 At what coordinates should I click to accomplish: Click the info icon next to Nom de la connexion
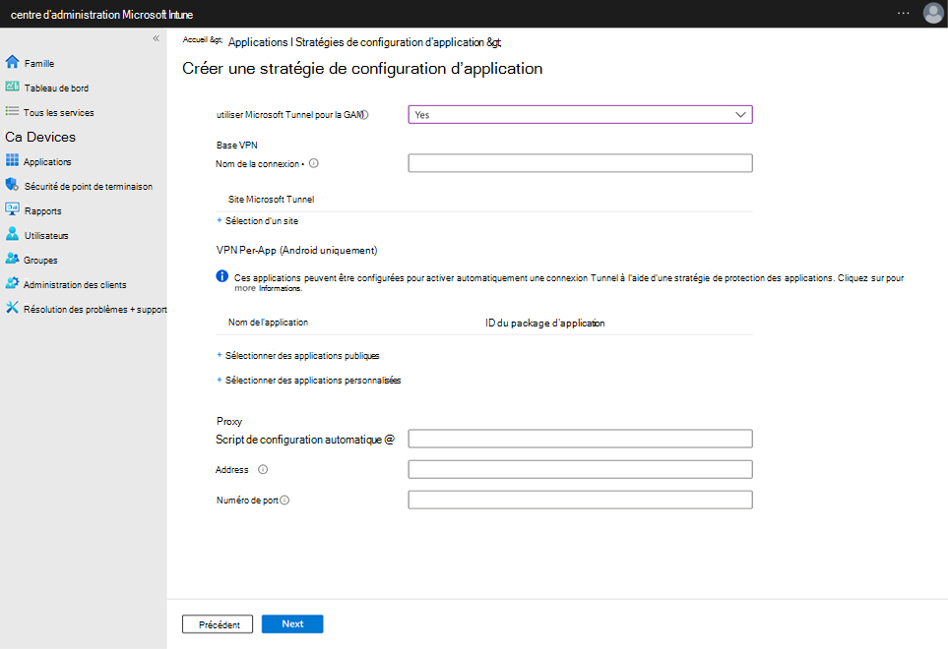[x=314, y=163]
